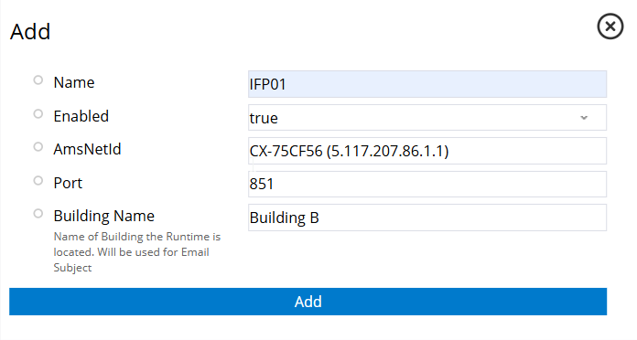Click the Add dialog title heading
Screen dimensions: 637x340
tap(30, 32)
